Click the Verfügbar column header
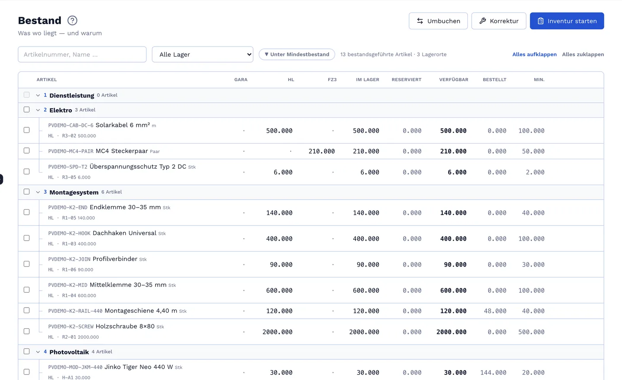The width and height of the screenshot is (622, 380). [454, 80]
